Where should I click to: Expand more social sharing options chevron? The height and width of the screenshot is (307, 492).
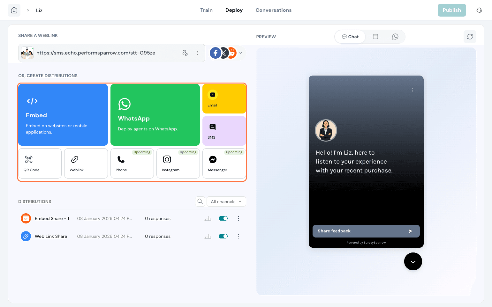point(241,53)
